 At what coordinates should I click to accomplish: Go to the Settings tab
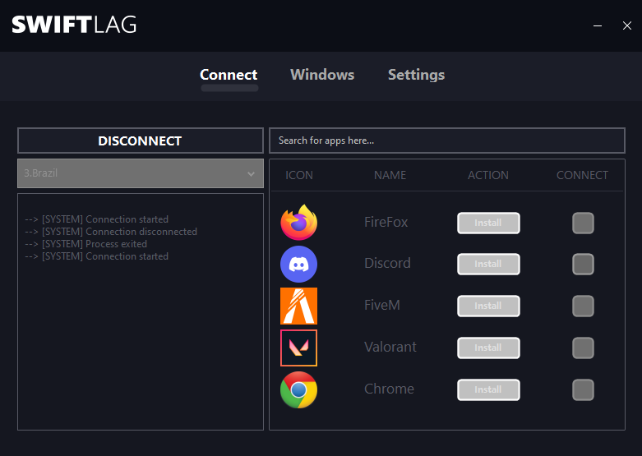[x=416, y=75]
